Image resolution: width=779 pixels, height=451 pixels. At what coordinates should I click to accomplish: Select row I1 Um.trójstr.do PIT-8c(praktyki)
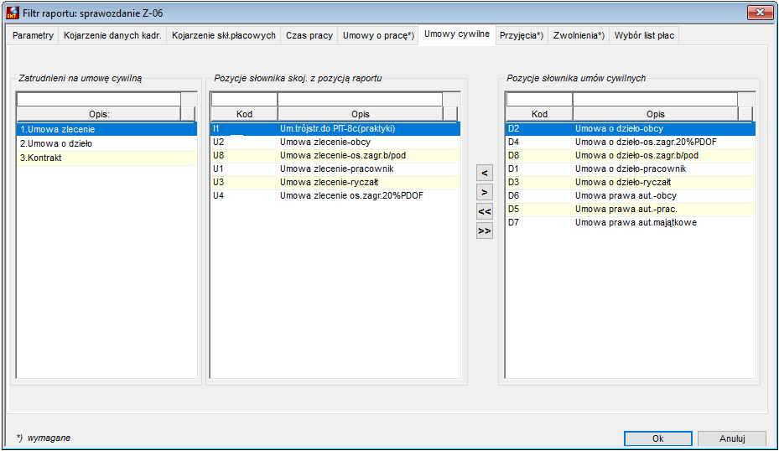pyautogui.click(x=335, y=128)
